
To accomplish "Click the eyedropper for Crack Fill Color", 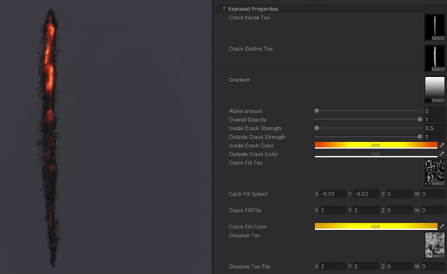I will [442, 226].
